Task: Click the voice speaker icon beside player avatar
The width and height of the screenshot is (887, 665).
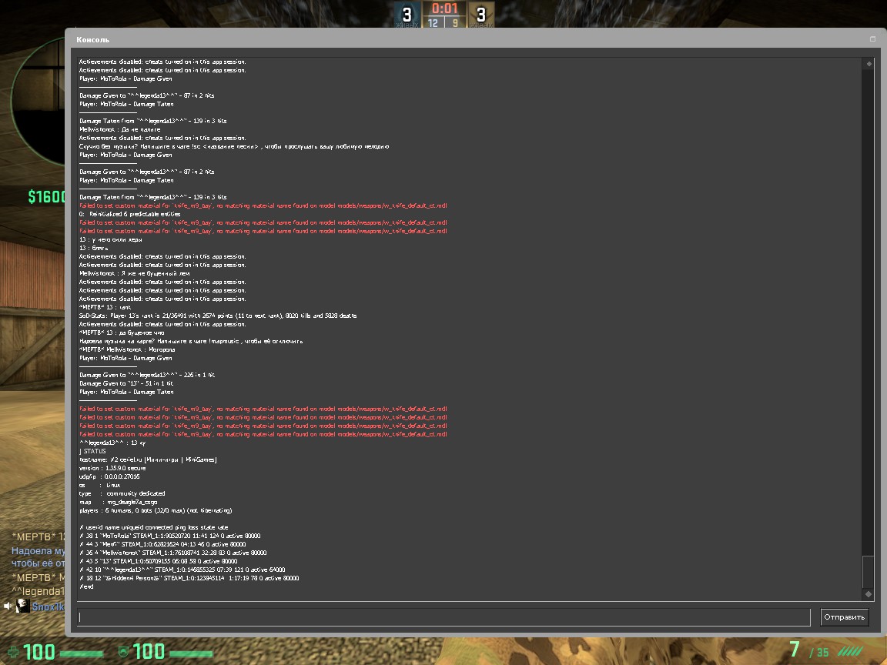Action: point(8,607)
